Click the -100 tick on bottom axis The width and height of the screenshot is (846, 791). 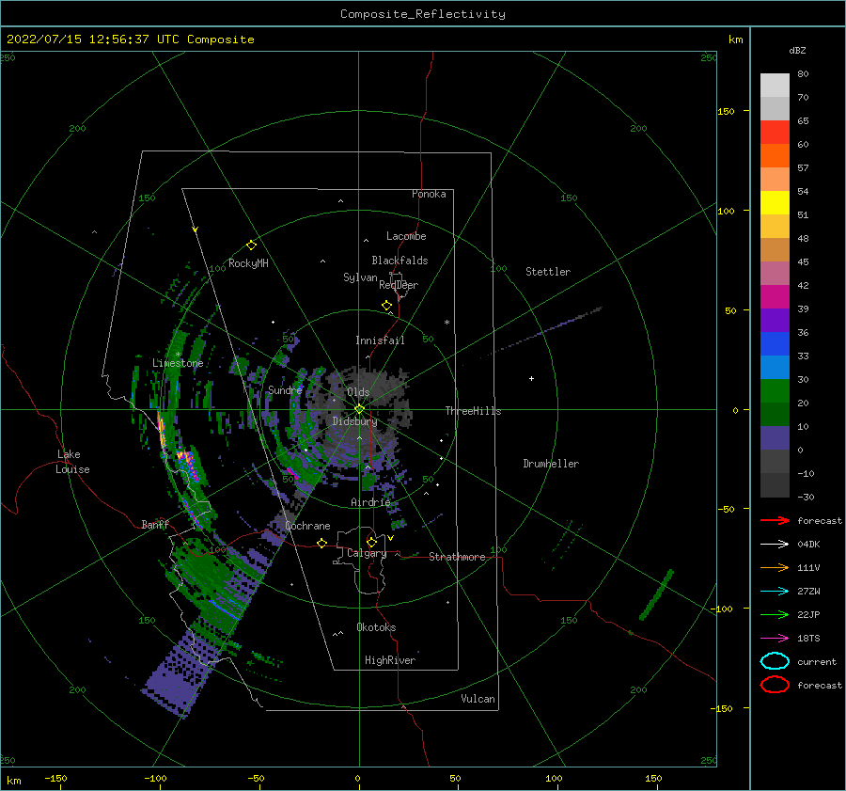[156, 778]
